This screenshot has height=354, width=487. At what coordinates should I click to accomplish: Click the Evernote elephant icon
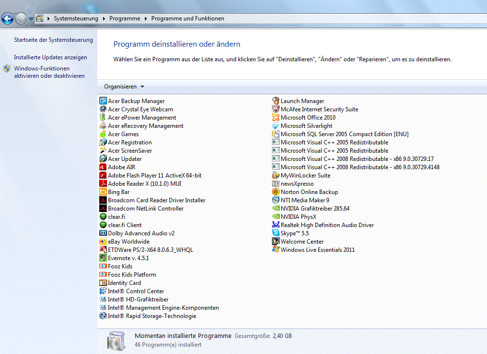(x=103, y=258)
